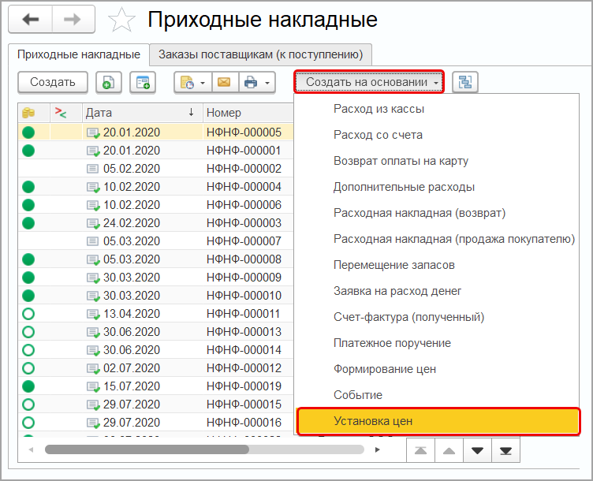Click the green status circle for НФНФ-000005

[28, 132]
